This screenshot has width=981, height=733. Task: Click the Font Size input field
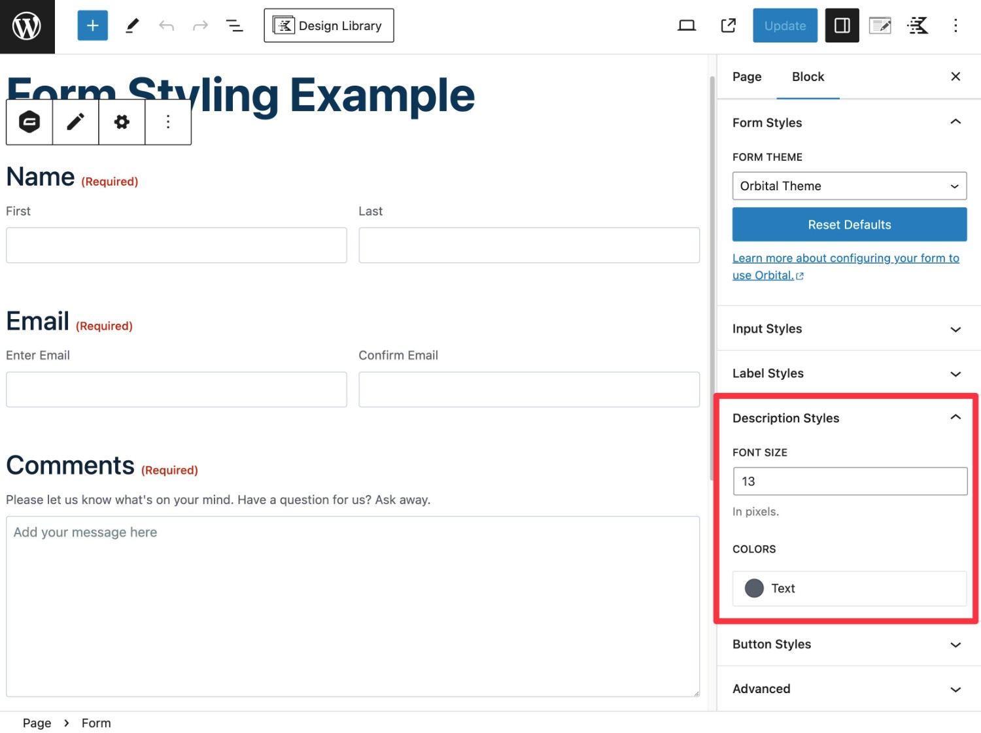[850, 481]
